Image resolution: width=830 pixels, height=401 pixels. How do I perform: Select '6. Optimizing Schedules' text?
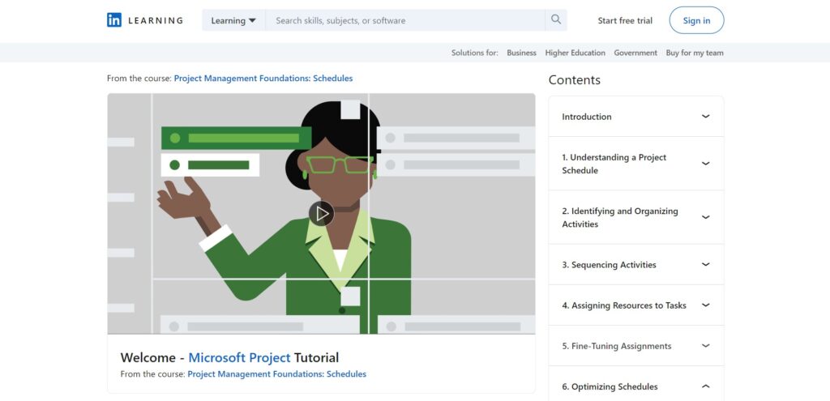tap(610, 386)
